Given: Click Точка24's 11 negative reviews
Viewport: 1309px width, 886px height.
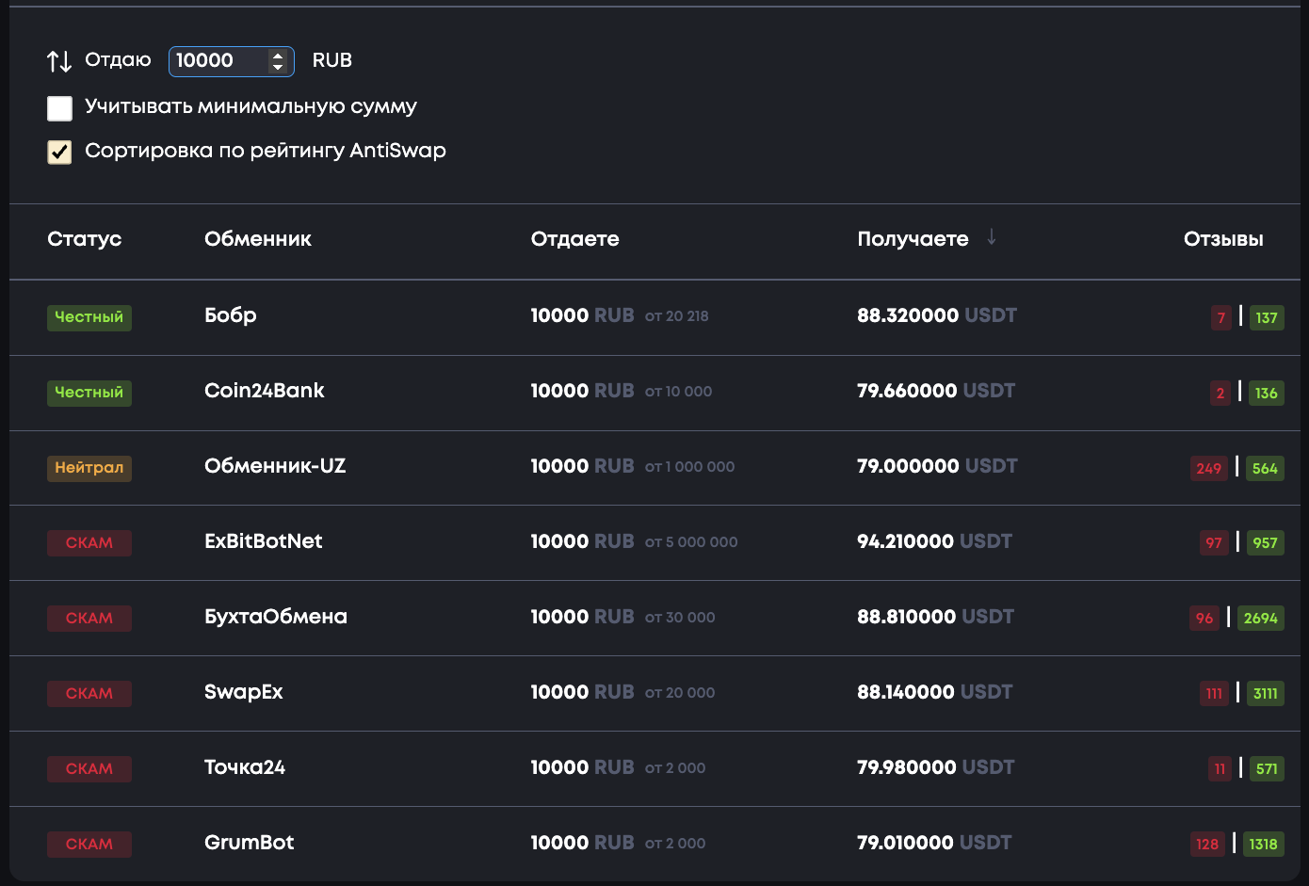Looking at the screenshot, I should [1220, 769].
